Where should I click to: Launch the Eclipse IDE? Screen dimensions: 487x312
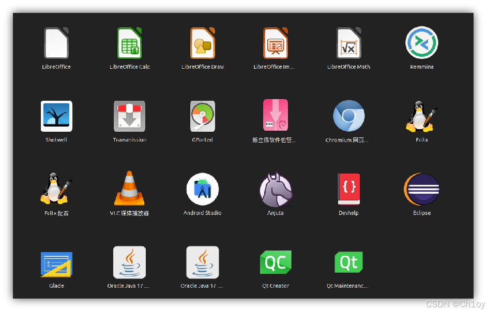point(422,189)
